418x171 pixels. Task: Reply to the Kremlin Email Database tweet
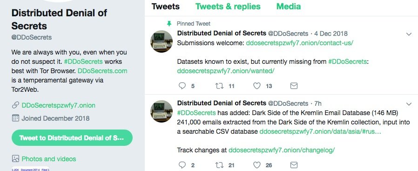pos(182,165)
